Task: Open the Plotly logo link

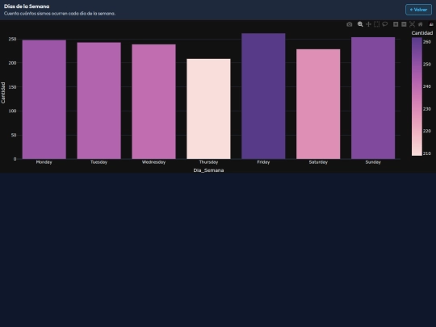Action: (431, 24)
